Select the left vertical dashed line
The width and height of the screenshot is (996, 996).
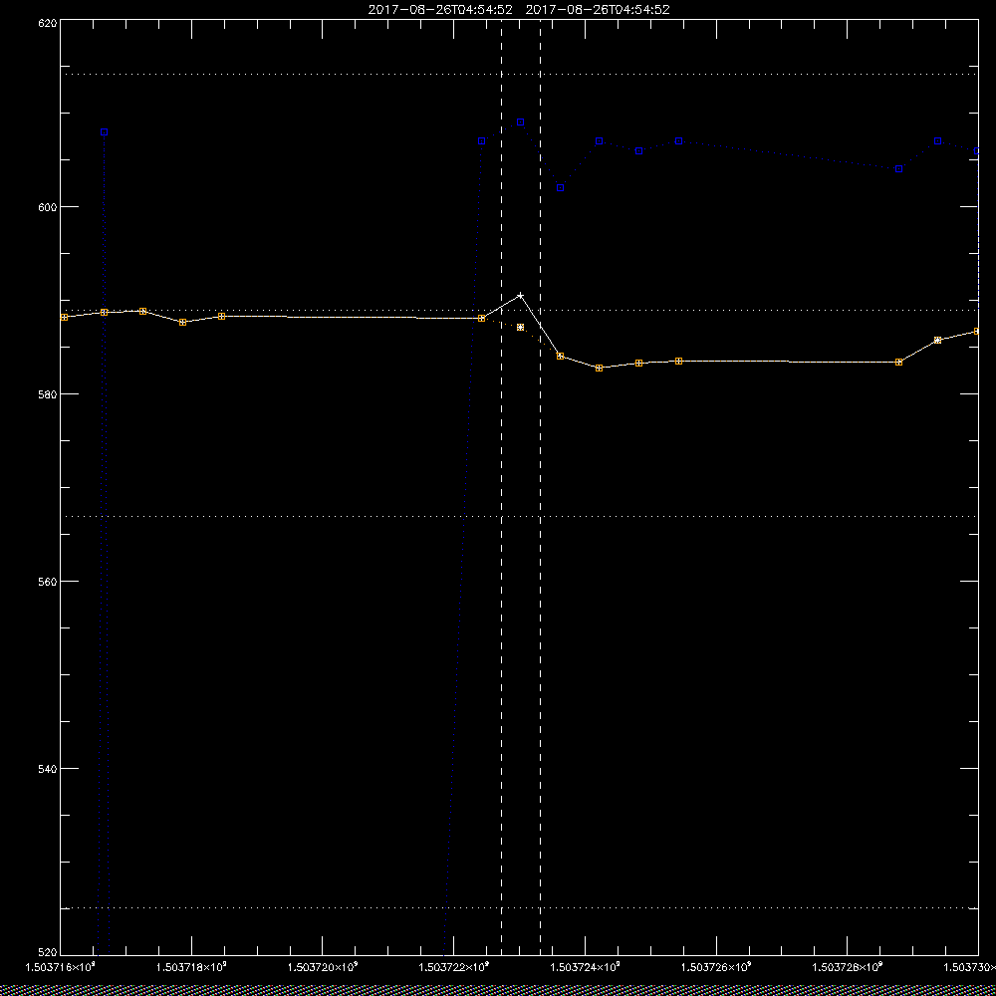pos(501,487)
